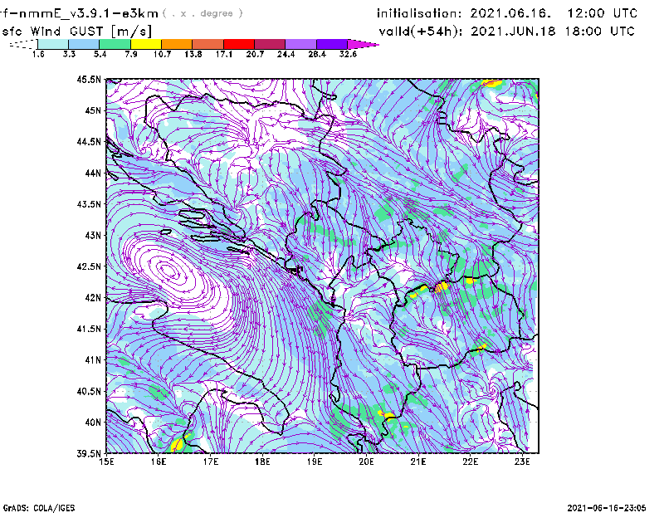This screenshot has width=664, height=513.
Task: Click the crimson 20.7–24.4 legend swatch
Action: coord(270,44)
